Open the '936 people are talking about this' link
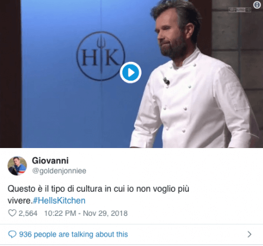 click(73, 234)
